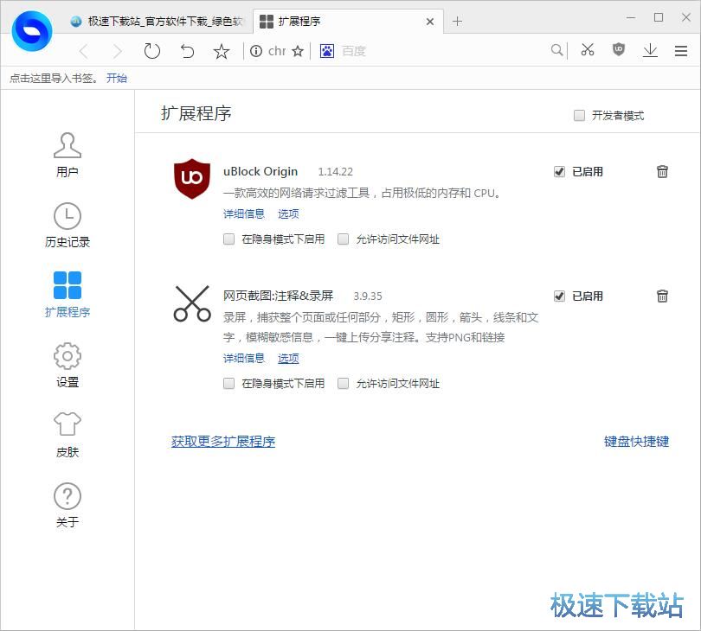Image resolution: width=701 pixels, height=631 pixels.
Task: Delete uBlock Origin with trash icon
Action: (x=662, y=171)
